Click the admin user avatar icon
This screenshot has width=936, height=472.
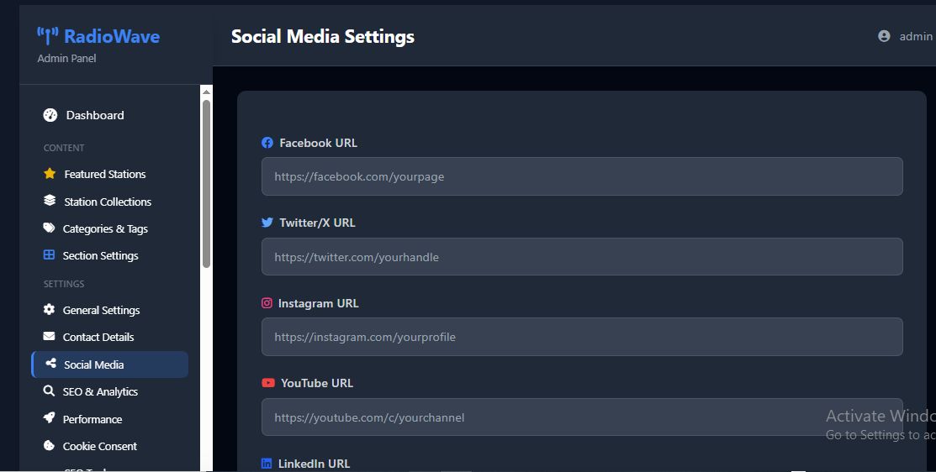[x=884, y=36]
